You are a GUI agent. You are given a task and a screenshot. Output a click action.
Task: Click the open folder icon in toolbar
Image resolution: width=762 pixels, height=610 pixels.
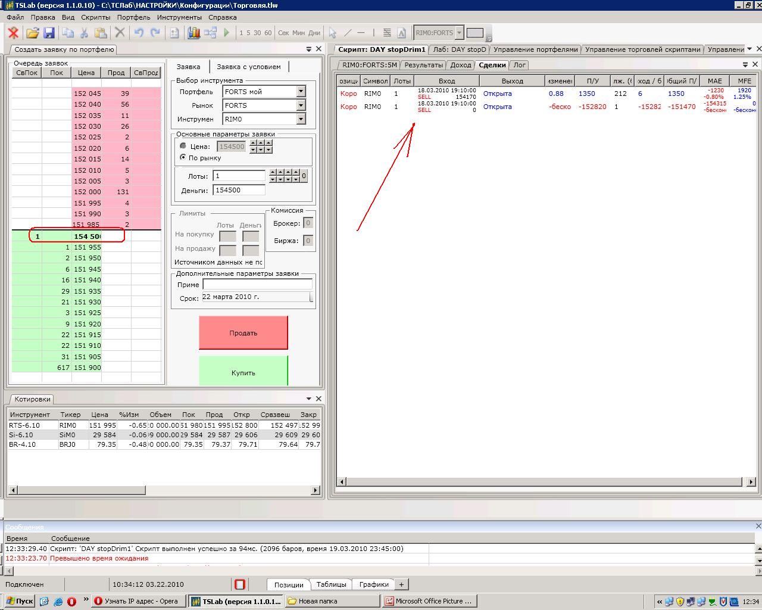[x=32, y=33]
